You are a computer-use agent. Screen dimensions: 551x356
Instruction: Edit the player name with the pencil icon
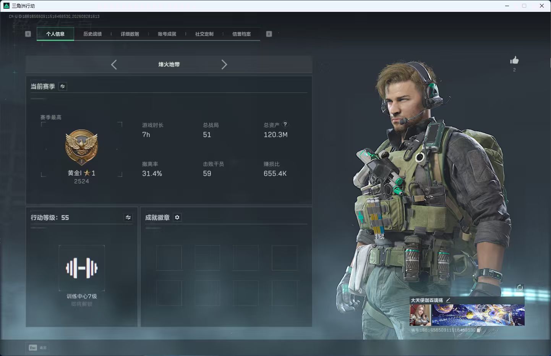448,300
